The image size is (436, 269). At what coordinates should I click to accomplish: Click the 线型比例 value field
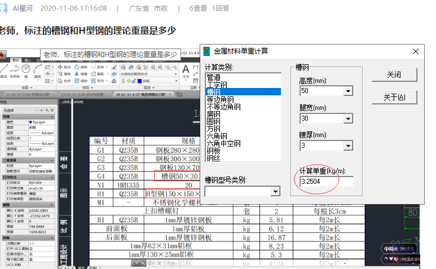coord(41,138)
